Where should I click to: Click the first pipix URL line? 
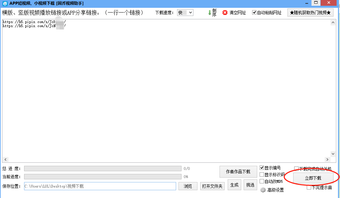point(34,22)
